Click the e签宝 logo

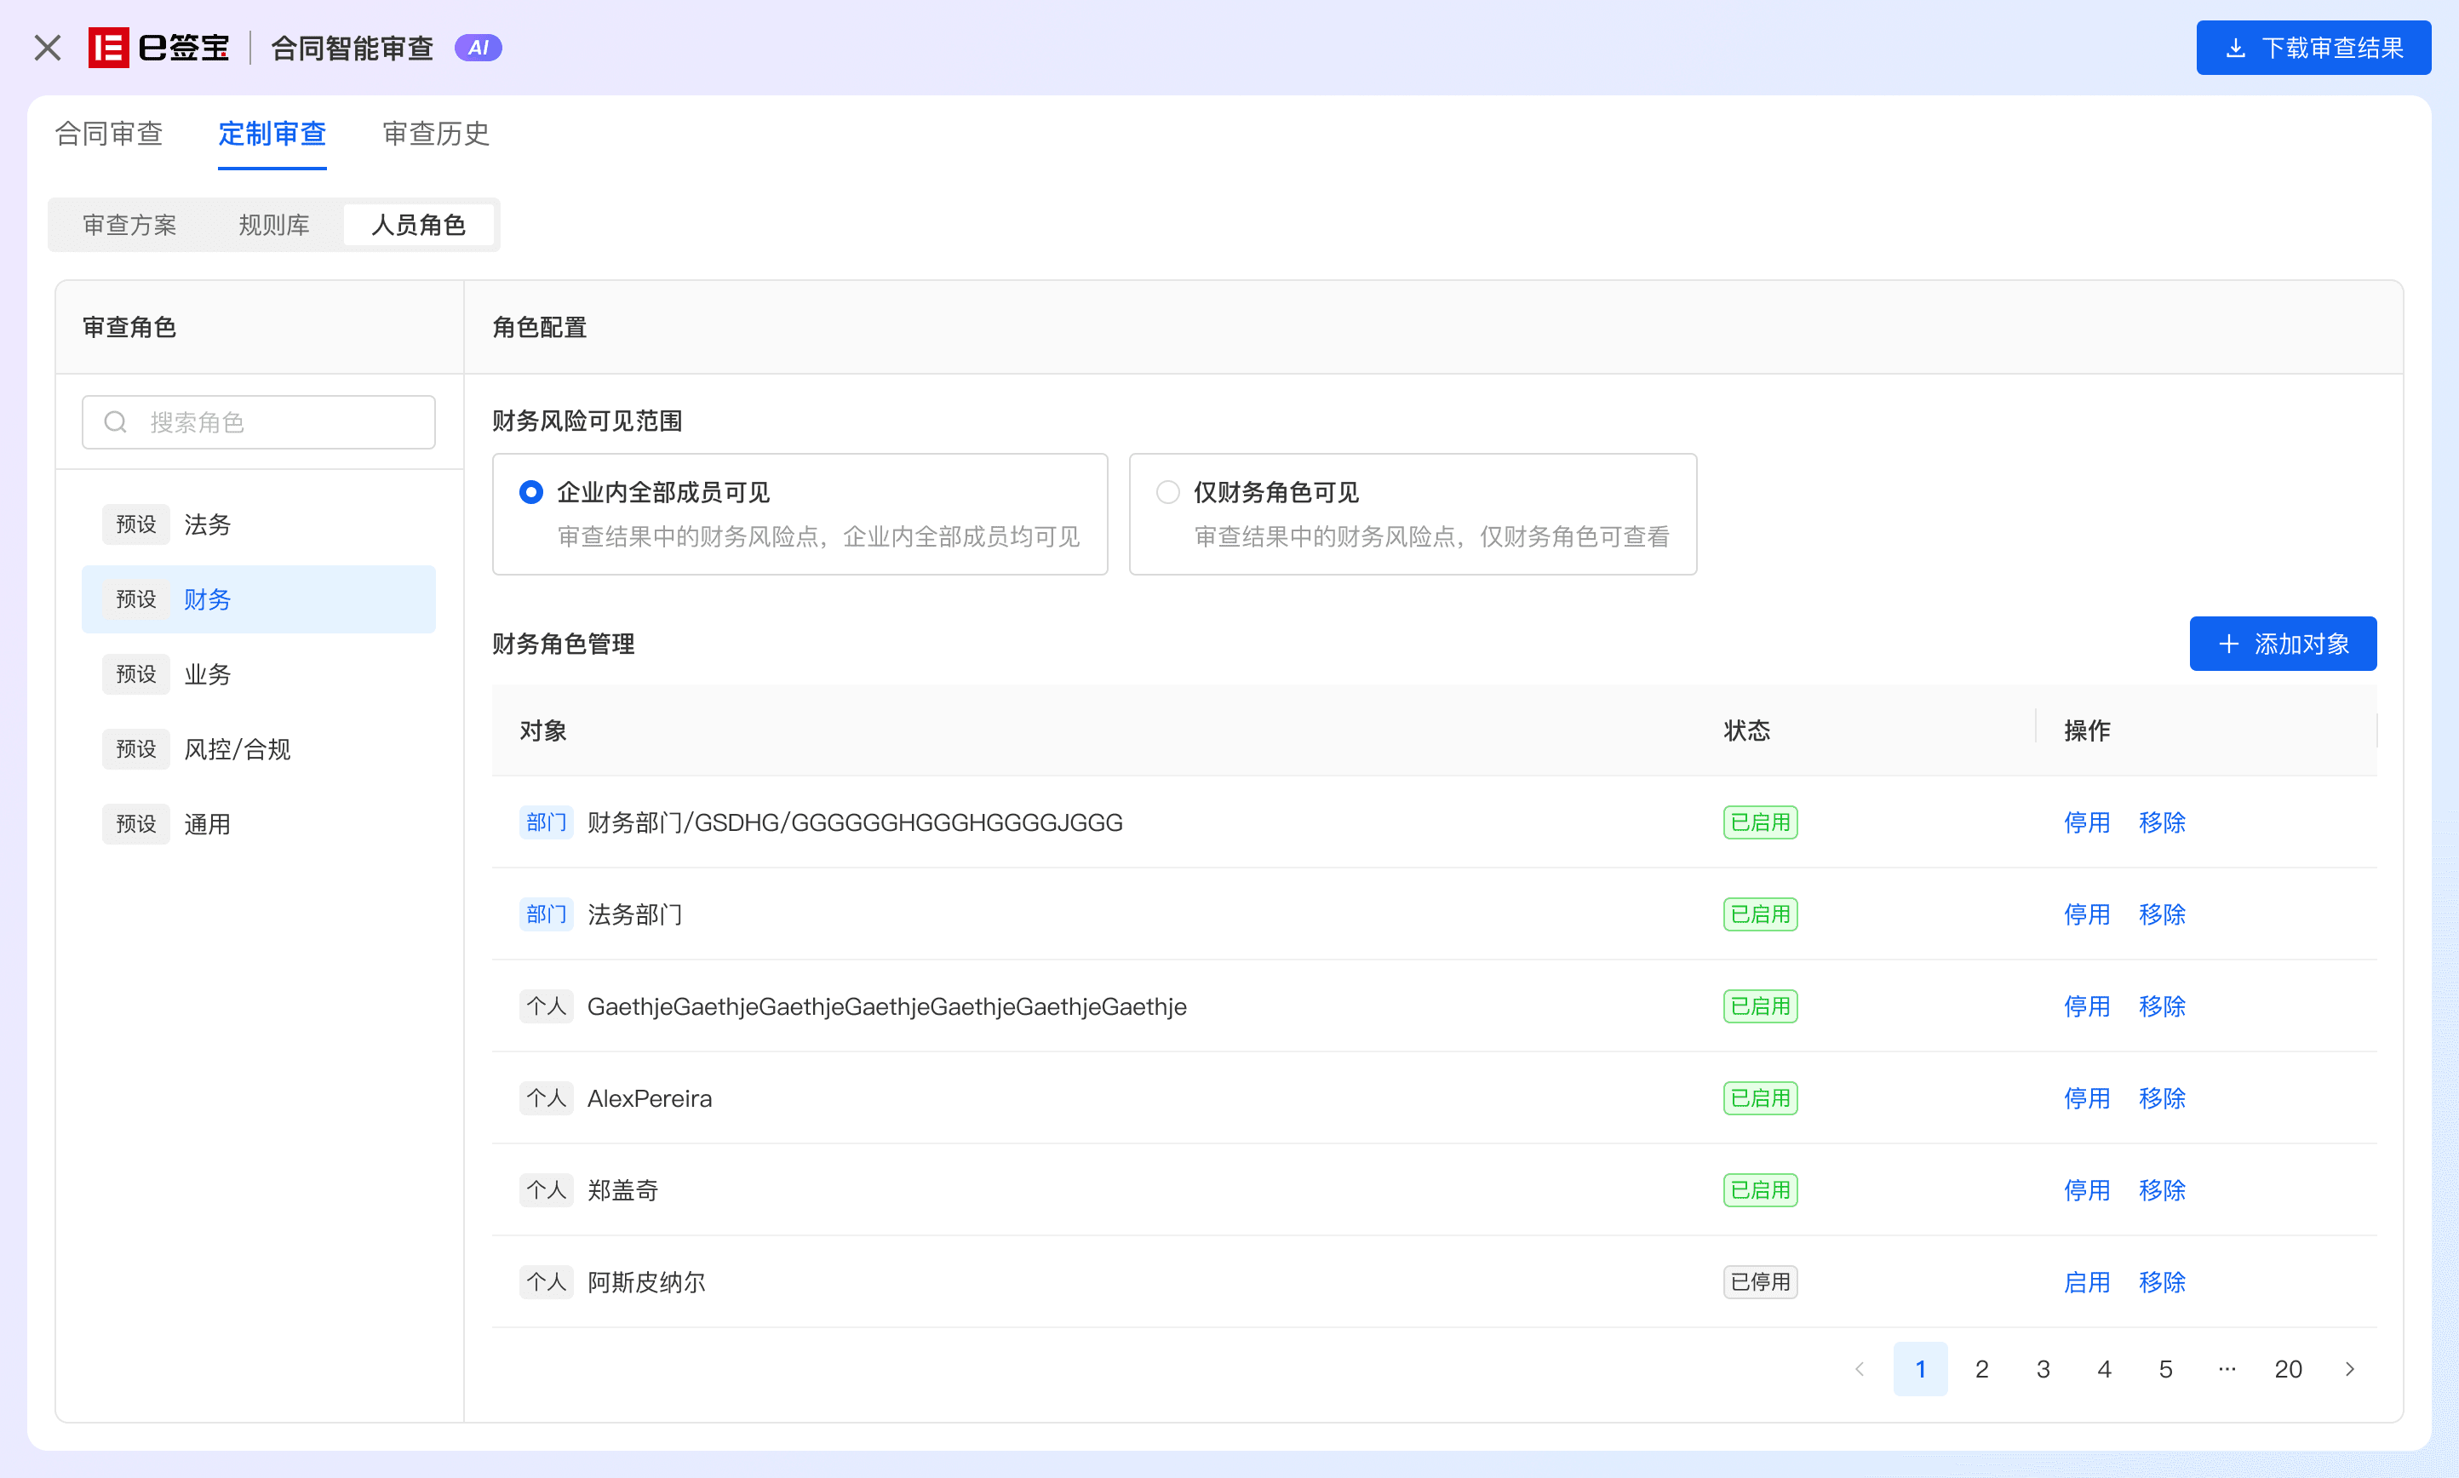pos(159,48)
